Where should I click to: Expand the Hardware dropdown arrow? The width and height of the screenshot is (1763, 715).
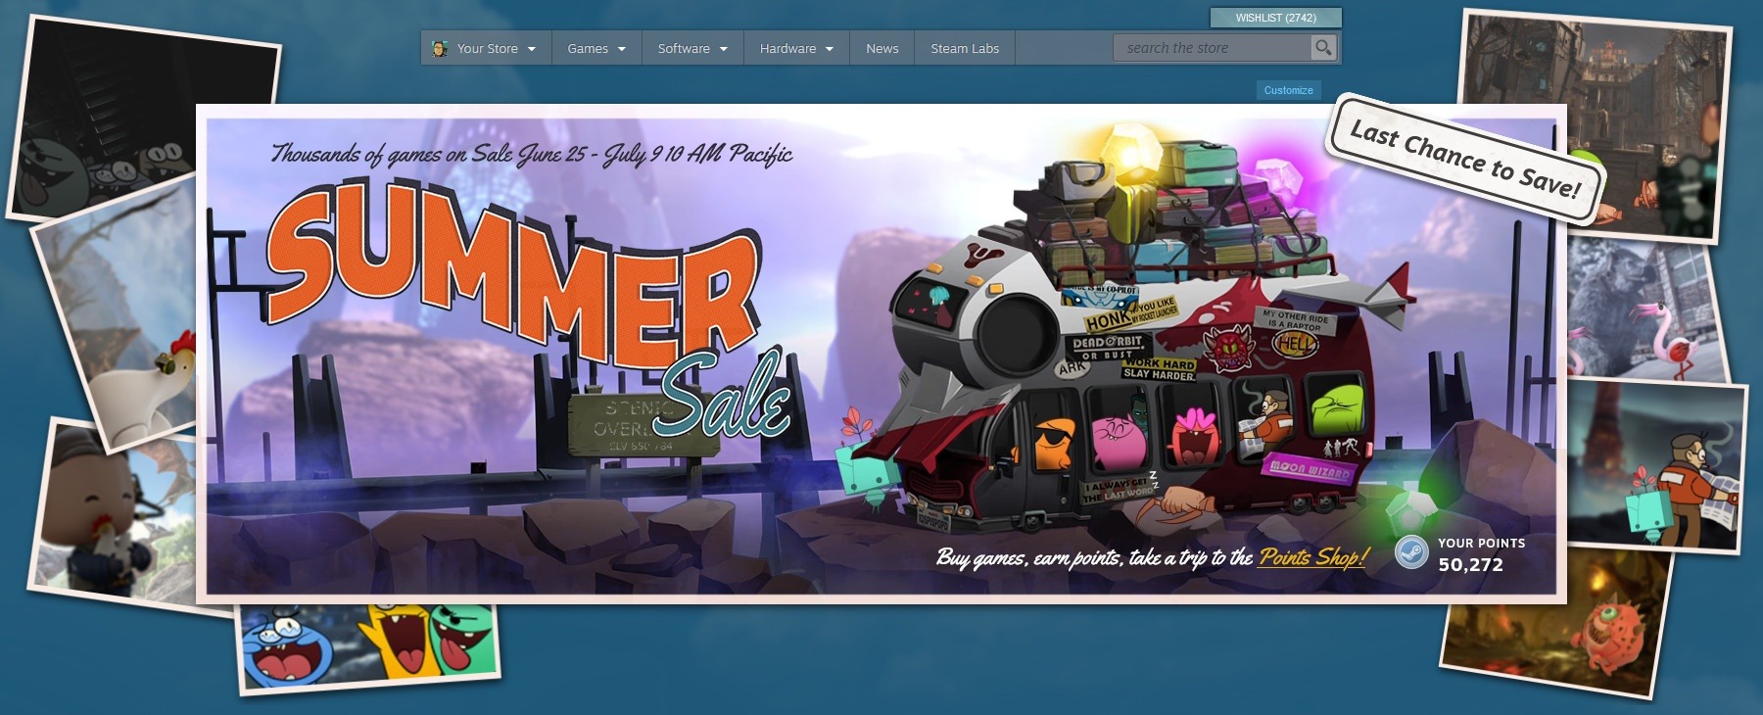(x=830, y=49)
